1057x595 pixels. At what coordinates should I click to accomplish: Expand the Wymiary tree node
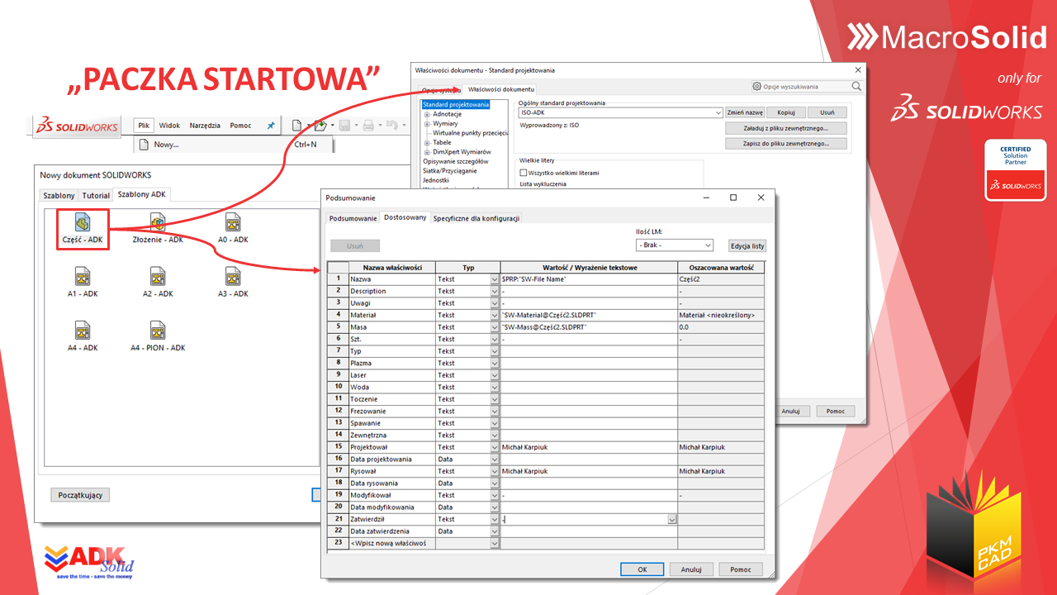pyautogui.click(x=427, y=123)
